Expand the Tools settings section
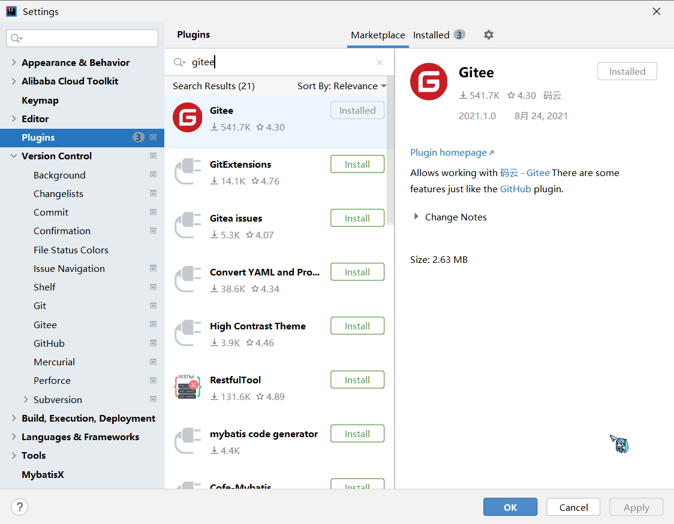 tap(14, 455)
